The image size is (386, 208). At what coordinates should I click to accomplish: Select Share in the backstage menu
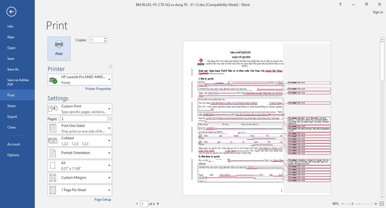[17, 106]
